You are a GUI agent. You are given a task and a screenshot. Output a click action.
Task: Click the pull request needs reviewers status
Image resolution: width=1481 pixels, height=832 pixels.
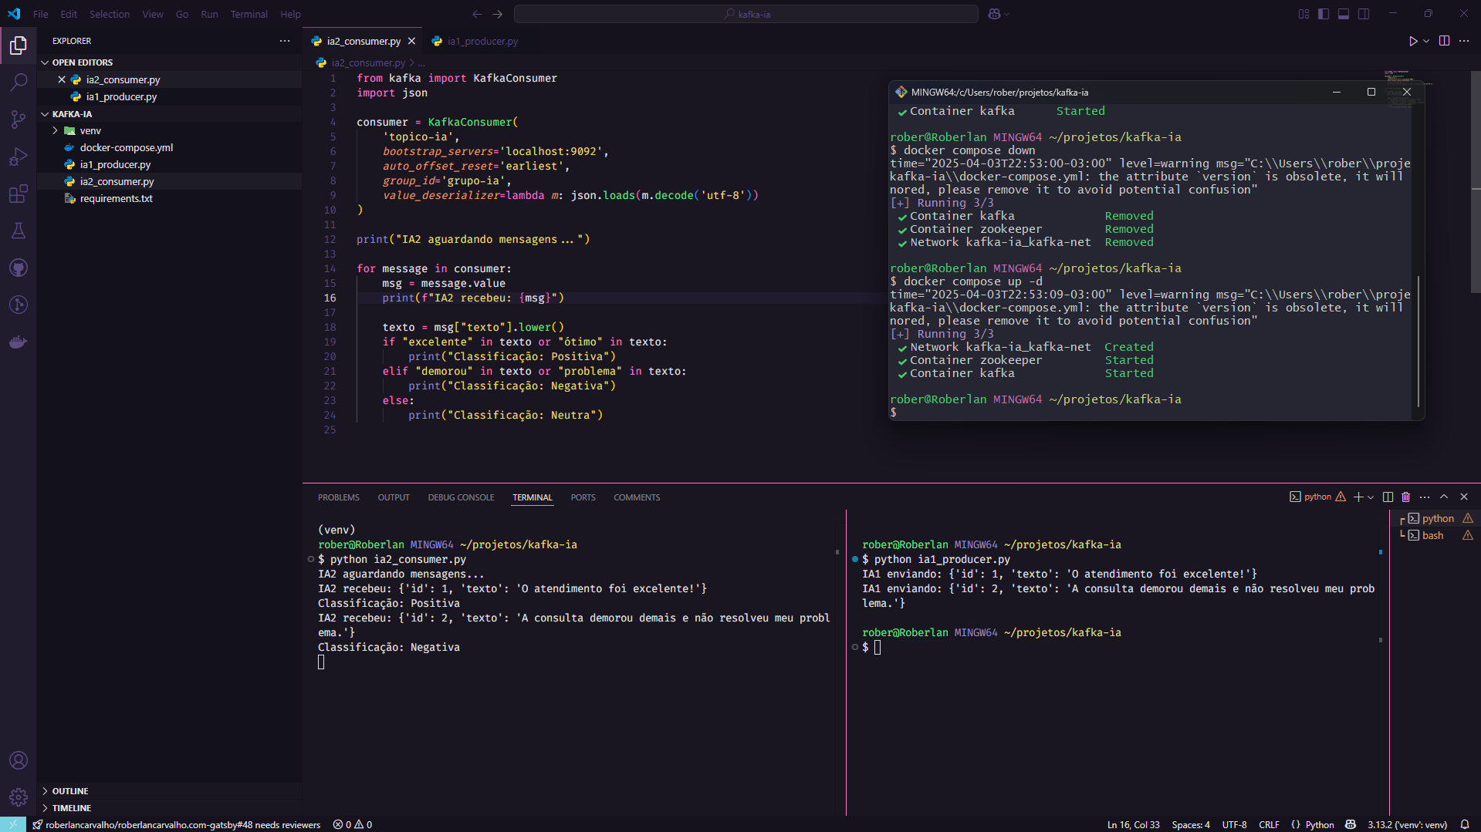click(177, 824)
